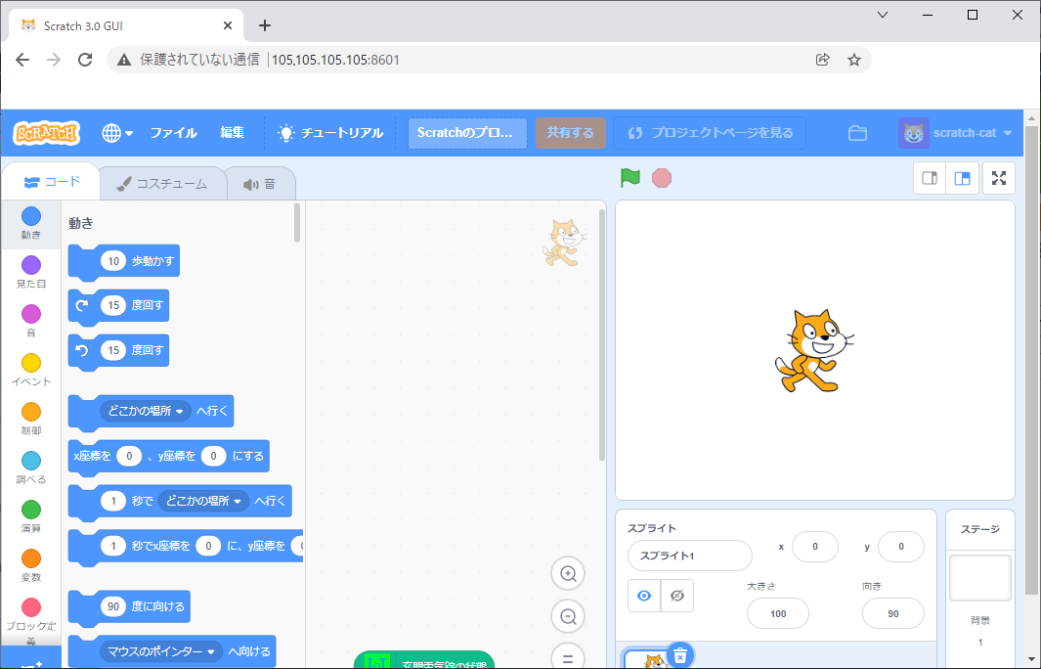Reload the browser page
The image size is (1041, 669).
85,60
